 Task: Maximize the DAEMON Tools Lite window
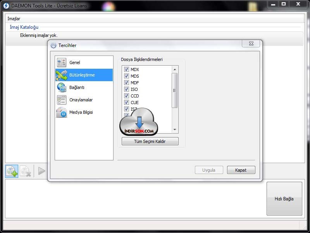pyautogui.click(x=284, y=4)
